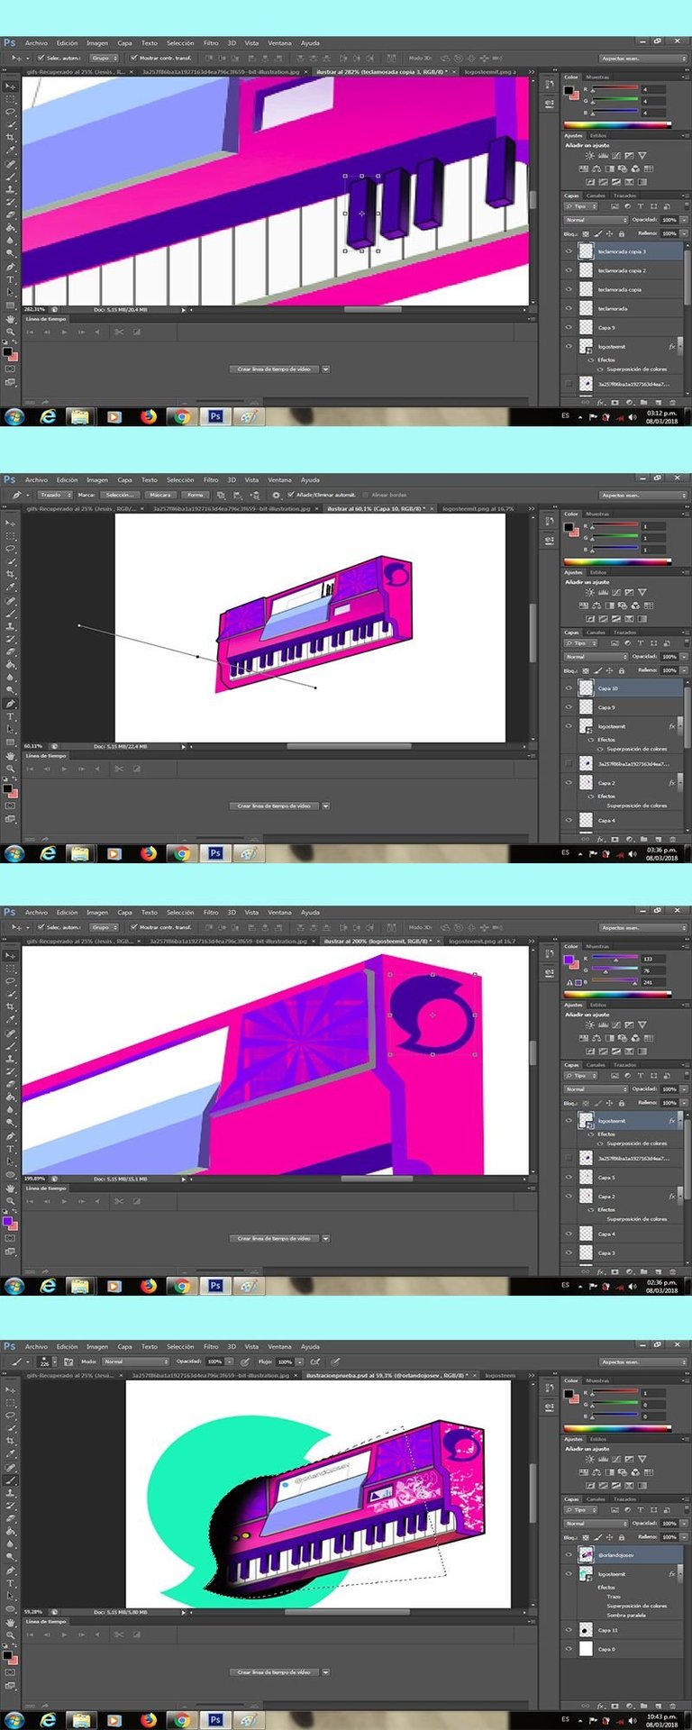
Task: Open Filtro menu in ilustracionprueba.psd window
Action: (x=211, y=1347)
